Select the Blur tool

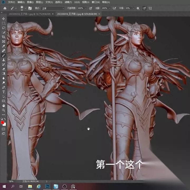click(3, 78)
